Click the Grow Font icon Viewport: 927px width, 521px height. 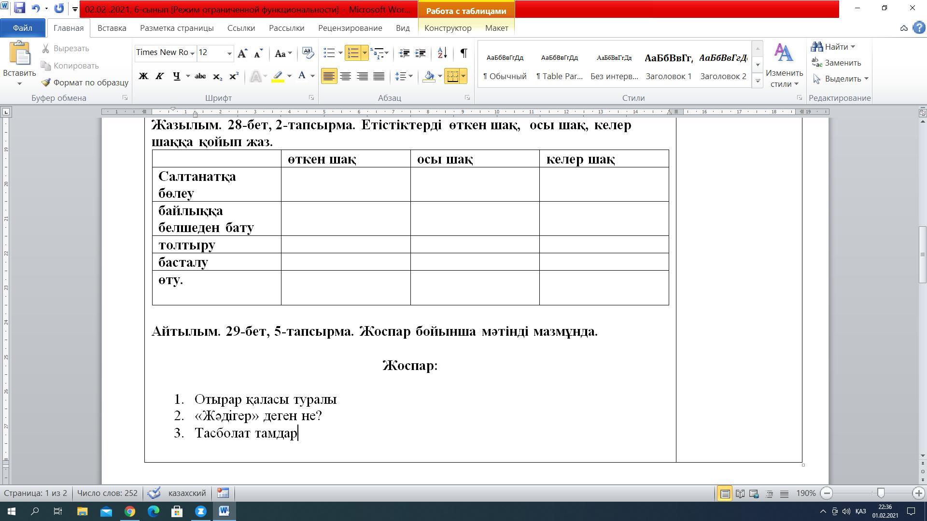[x=242, y=53]
